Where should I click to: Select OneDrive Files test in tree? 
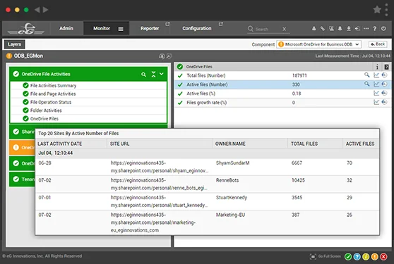(x=44, y=119)
